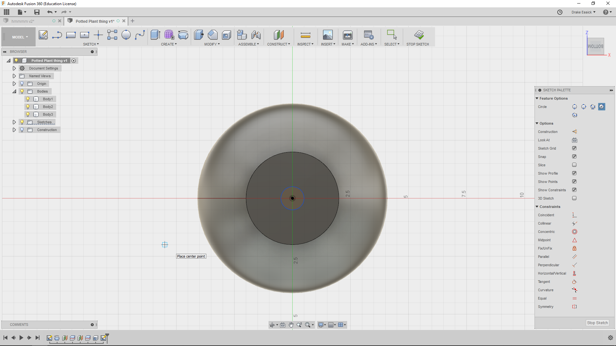Select the Line sketch tool
616x346 pixels.
[57, 35]
